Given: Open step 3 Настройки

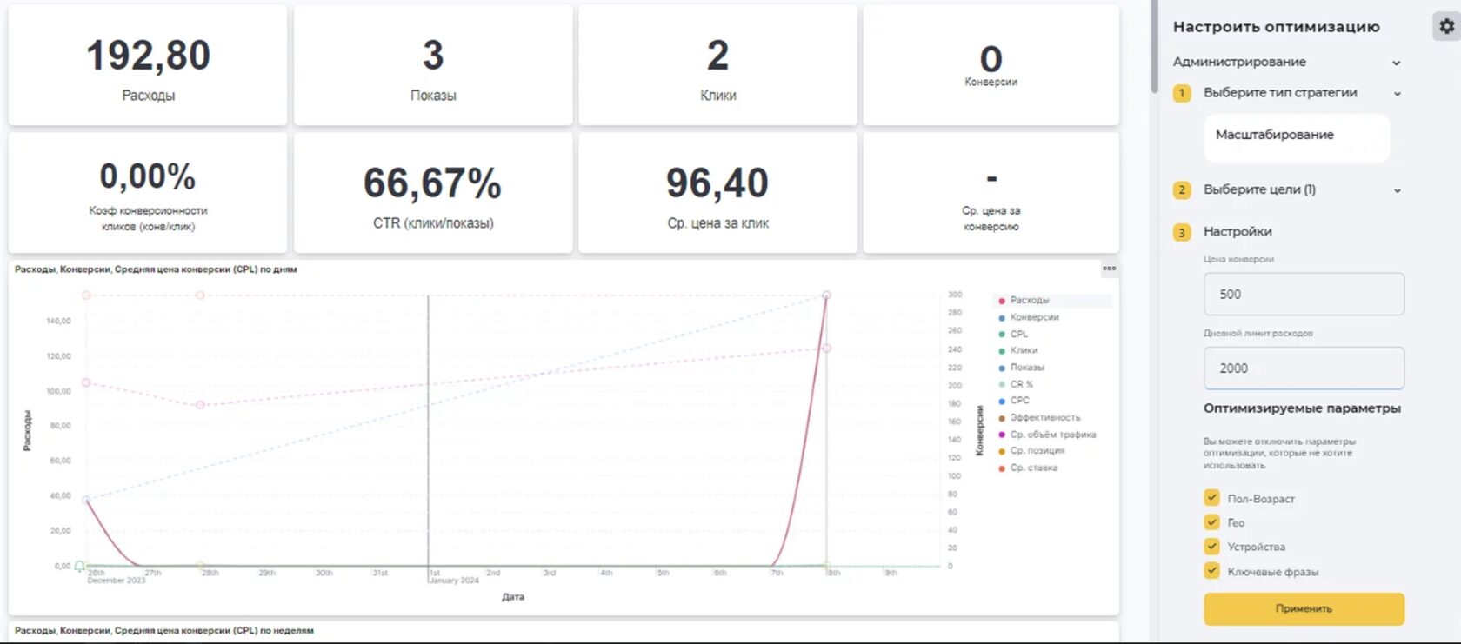Looking at the screenshot, I should point(1238,232).
